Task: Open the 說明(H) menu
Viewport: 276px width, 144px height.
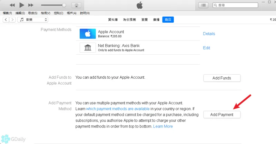Action: (x=85, y=13)
